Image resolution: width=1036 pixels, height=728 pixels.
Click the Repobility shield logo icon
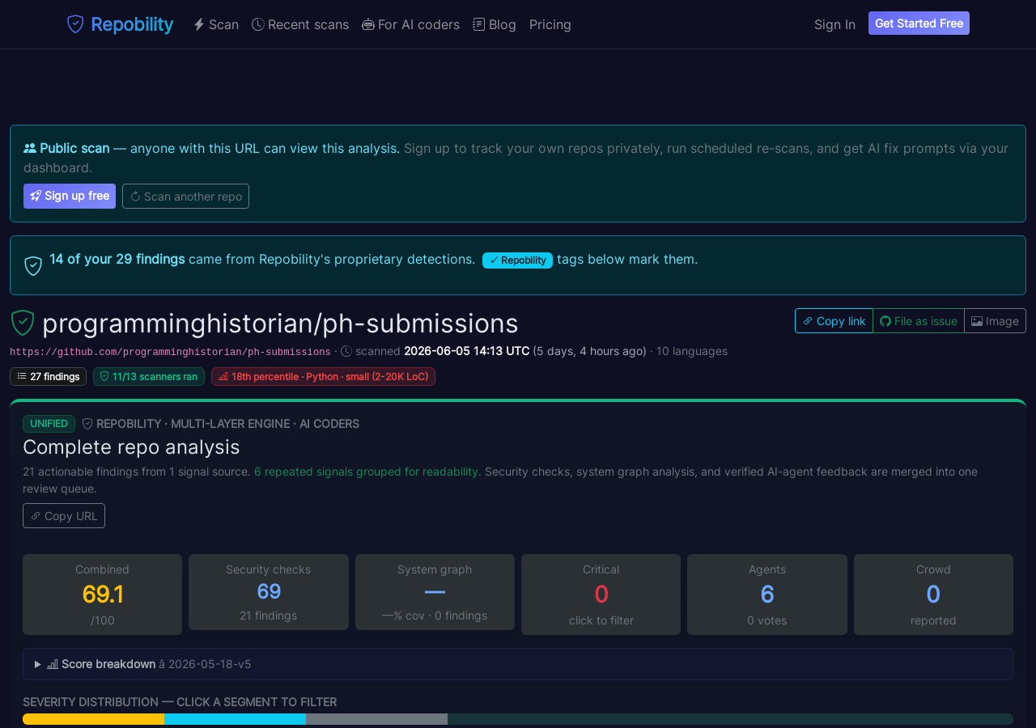pos(75,24)
